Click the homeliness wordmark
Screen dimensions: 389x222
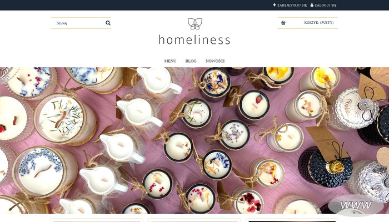pos(194,40)
